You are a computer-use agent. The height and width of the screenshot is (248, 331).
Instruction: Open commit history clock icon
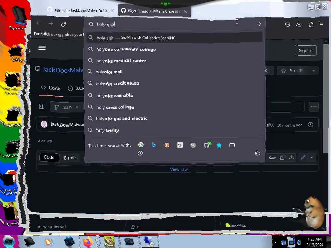(x=311, y=125)
